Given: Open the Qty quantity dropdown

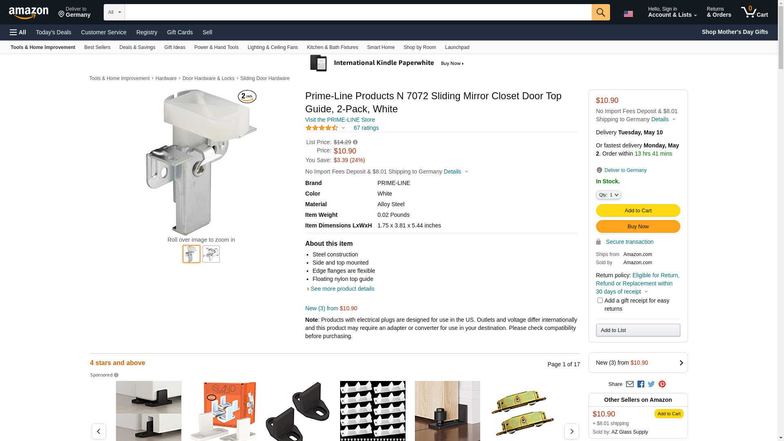Looking at the screenshot, I should [x=608, y=195].
